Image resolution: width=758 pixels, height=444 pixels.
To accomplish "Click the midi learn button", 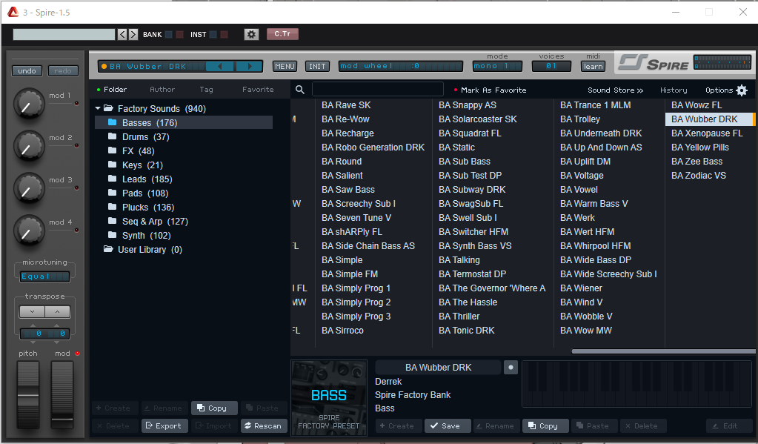I will [594, 66].
